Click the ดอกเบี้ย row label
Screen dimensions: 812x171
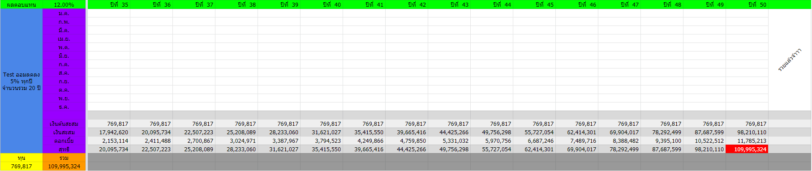pos(64,141)
